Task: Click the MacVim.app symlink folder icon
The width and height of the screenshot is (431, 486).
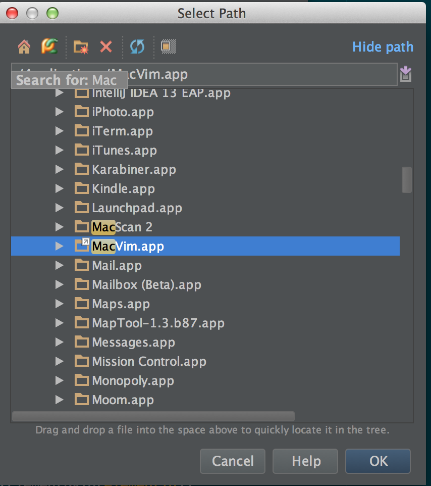Action: coord(82,245)
